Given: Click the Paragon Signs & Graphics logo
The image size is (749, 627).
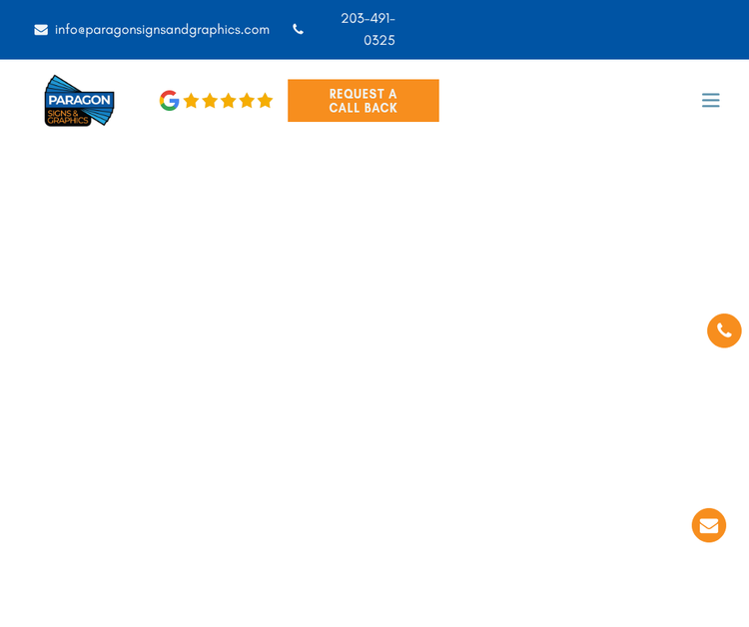Looking at the screenshot, I should (79, 100).
